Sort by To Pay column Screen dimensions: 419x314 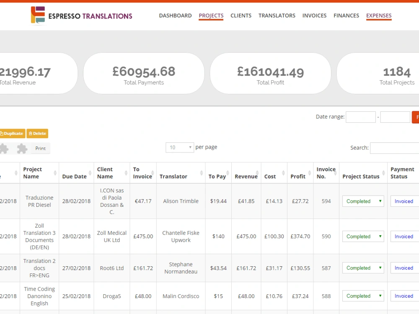coord(218,173)
